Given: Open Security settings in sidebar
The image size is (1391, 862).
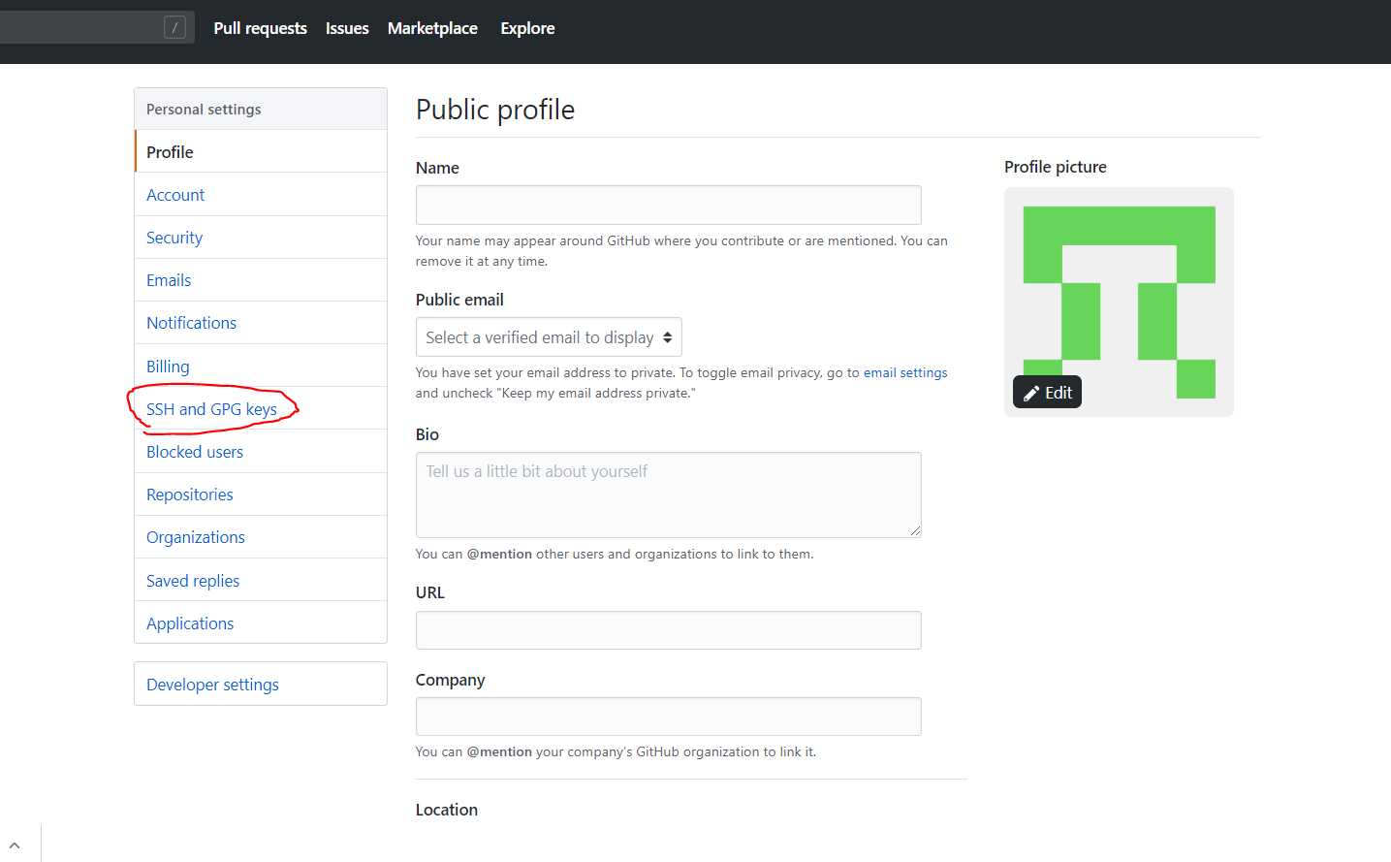Looking at the screenshot, I should 261,237.
